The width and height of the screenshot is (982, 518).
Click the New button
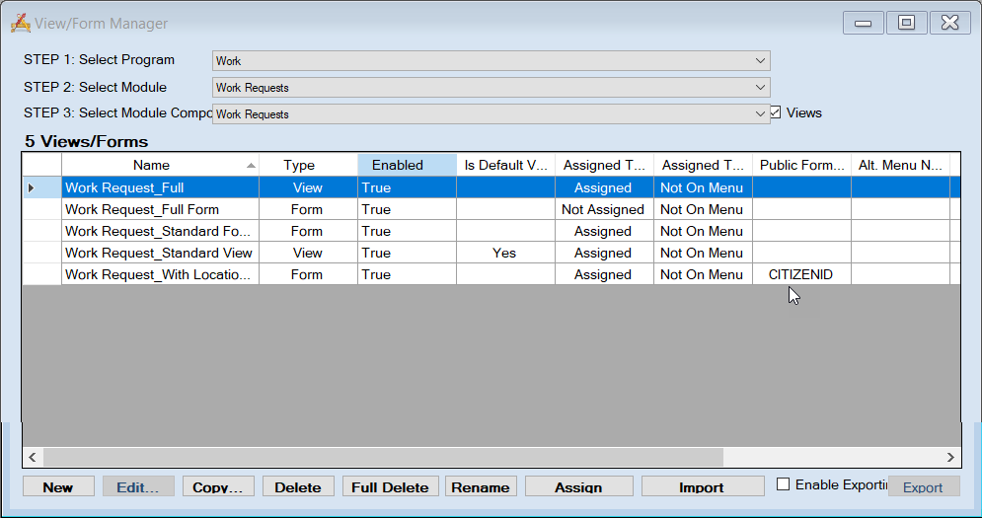tap(58, 486)
